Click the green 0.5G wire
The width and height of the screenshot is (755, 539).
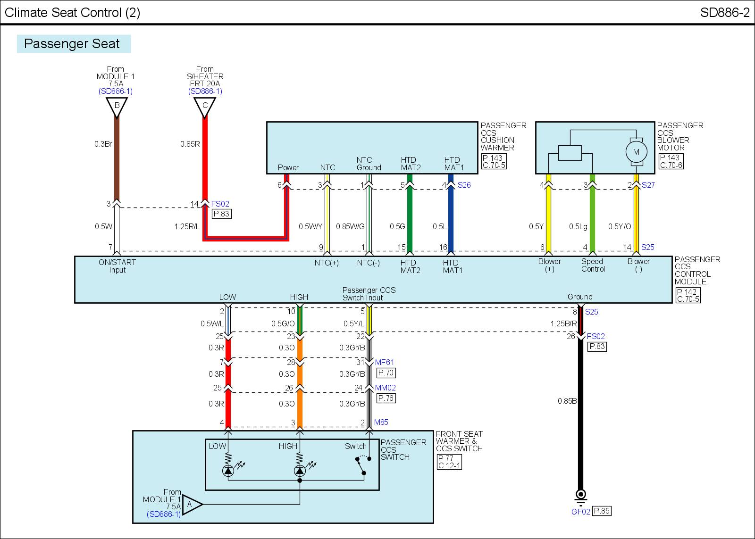410,222
